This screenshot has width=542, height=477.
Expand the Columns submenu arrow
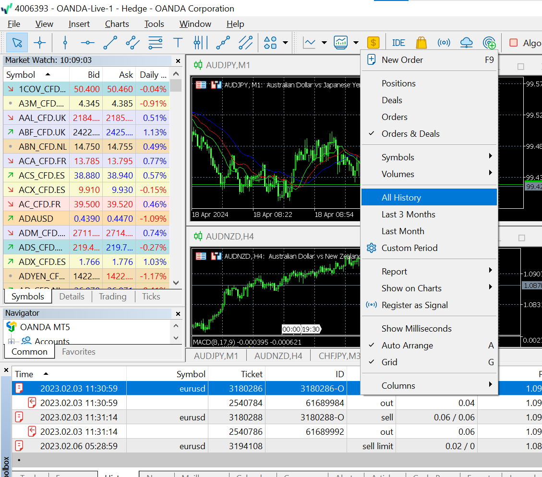coord(490,385)
